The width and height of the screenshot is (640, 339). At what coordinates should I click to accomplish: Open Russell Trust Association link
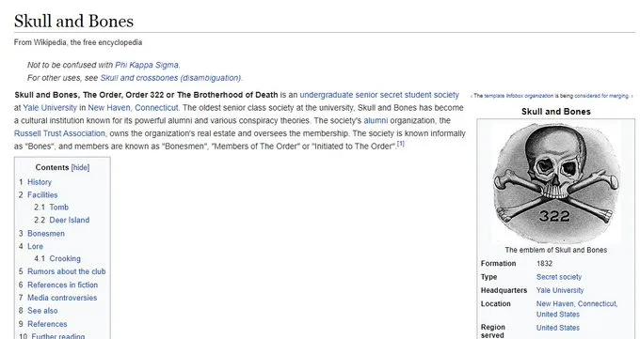59,133
